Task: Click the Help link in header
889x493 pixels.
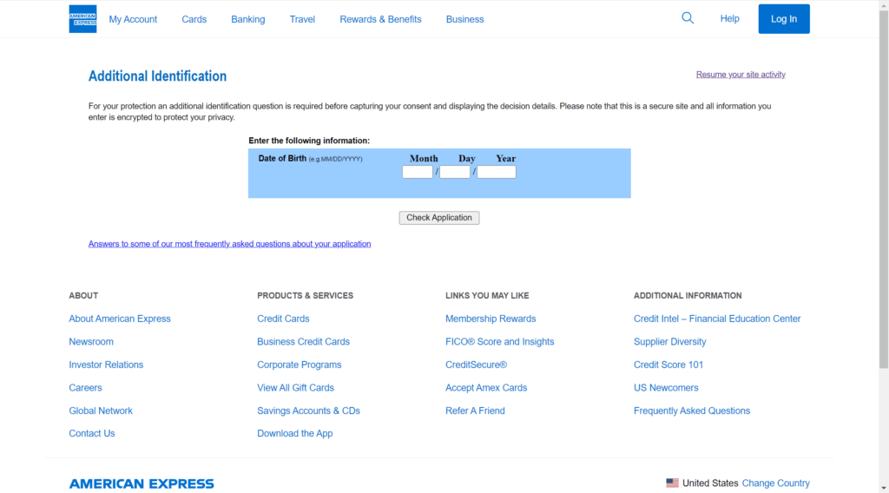Action: pyautogui.click(x=729, y=19)
